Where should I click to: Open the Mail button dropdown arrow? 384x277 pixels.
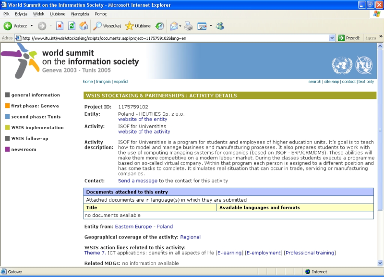pos(180,26)
